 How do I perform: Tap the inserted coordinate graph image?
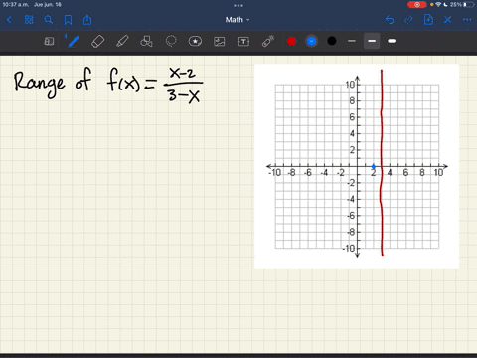357,166
